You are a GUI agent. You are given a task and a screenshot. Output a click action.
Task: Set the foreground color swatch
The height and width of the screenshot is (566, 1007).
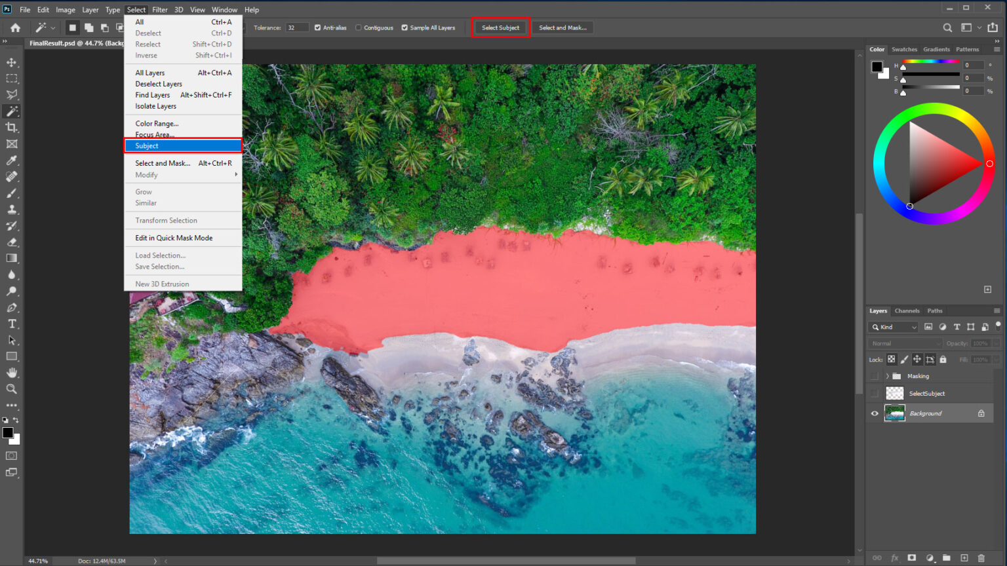7,432
